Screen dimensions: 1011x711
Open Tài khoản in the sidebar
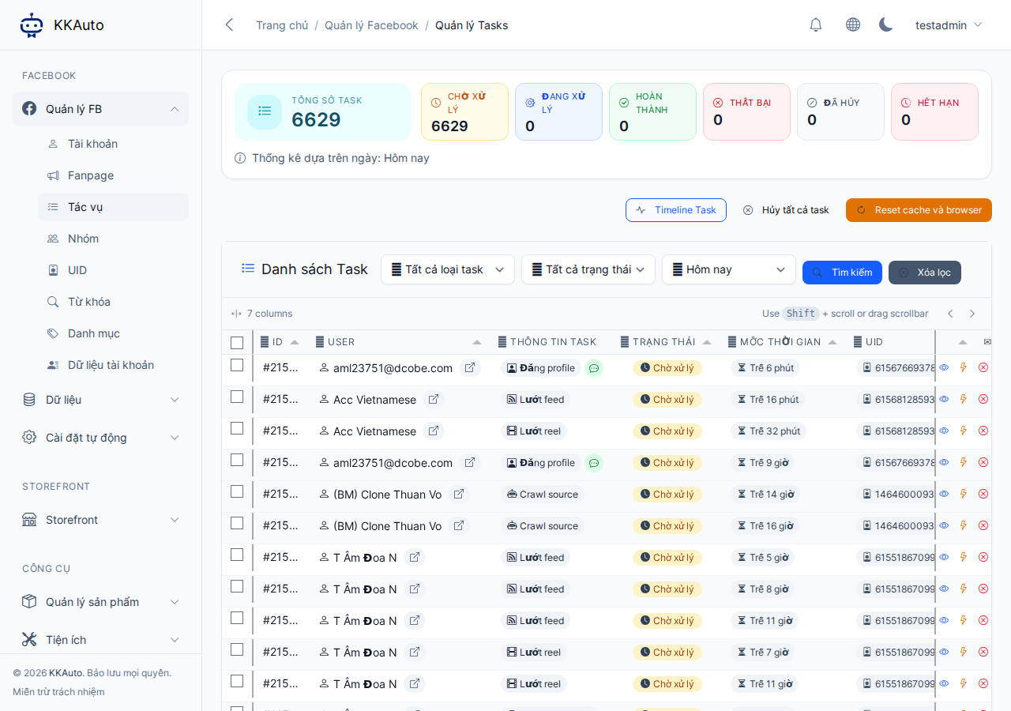[x=113, y=144]
